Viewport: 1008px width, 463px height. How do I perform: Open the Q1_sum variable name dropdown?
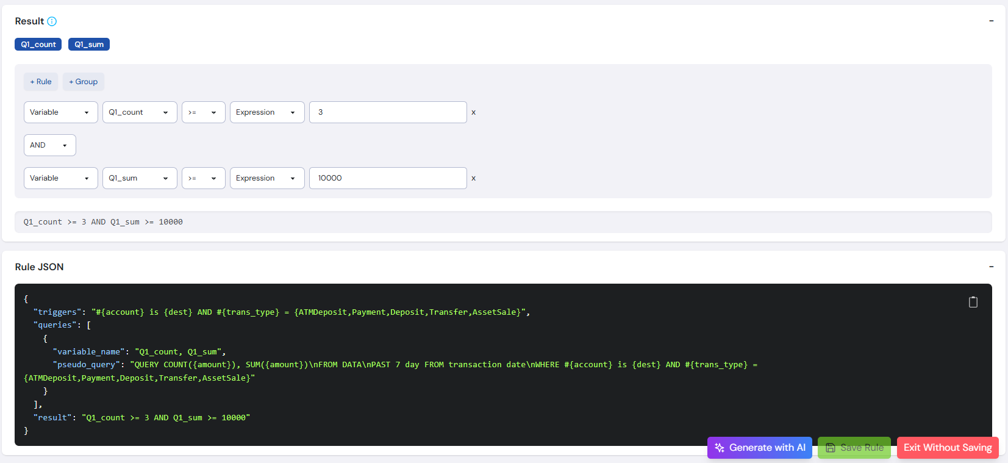[140, 178]
